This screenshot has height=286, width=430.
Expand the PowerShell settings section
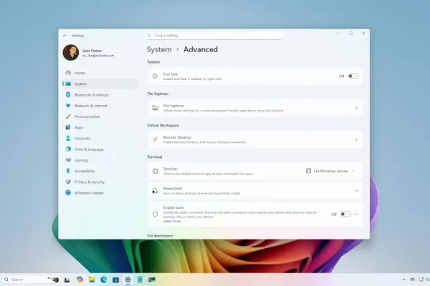tap(356, 191)
